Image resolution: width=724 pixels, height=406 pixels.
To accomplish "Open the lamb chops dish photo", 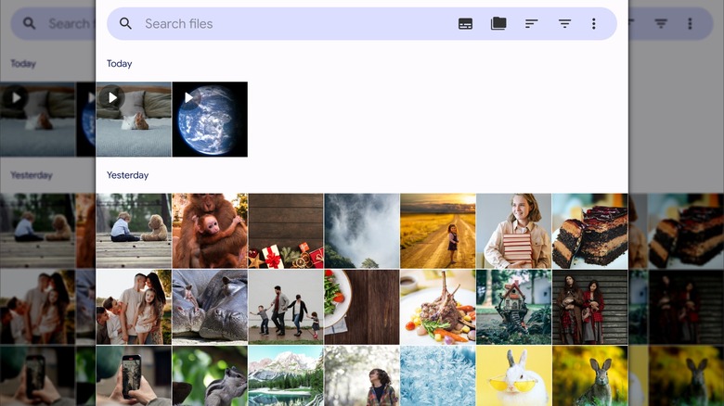I will (438, 307).
